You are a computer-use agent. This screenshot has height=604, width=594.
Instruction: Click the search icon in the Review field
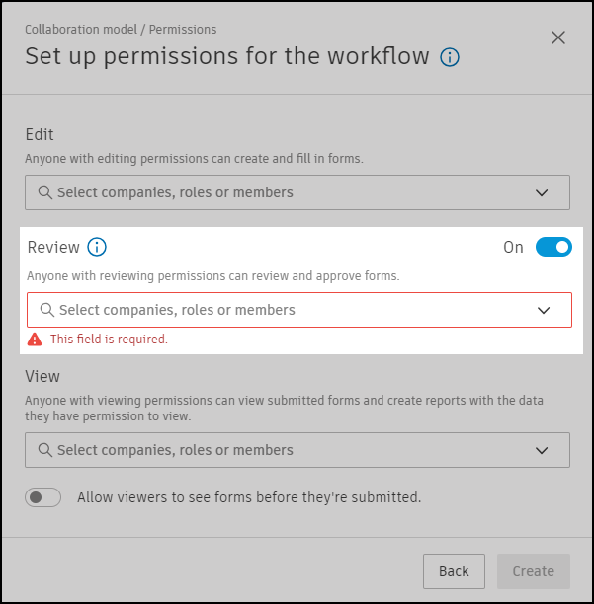(46, 310)
